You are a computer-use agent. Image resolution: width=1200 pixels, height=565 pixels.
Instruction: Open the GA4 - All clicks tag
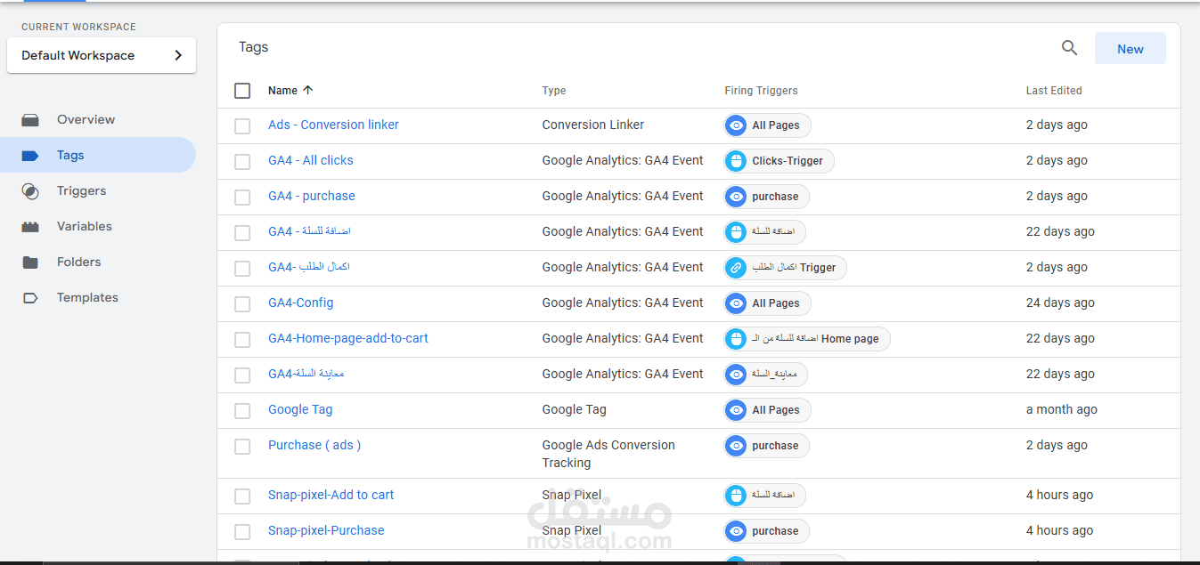(x=311, y=160)
